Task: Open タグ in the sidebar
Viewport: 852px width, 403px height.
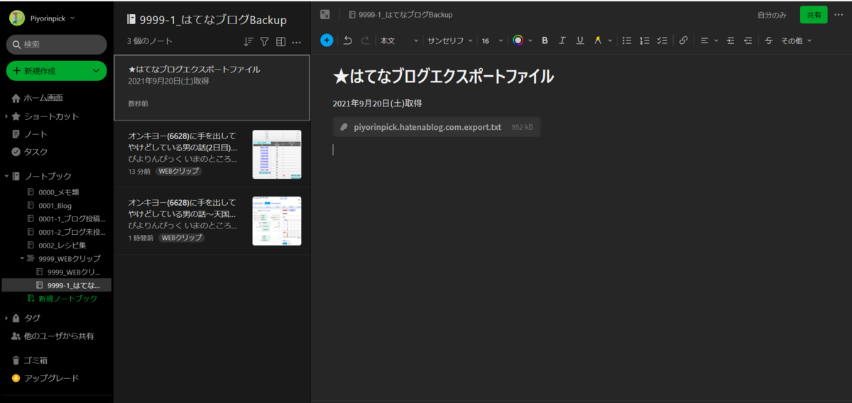Action: coord(33,318)
